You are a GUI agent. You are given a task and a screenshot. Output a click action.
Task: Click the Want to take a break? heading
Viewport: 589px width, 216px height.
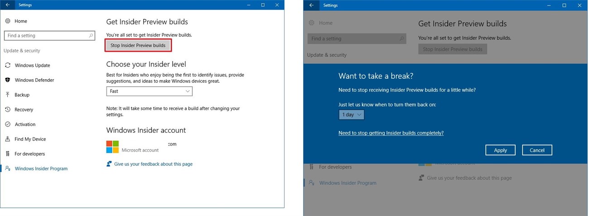coord(376,76)
